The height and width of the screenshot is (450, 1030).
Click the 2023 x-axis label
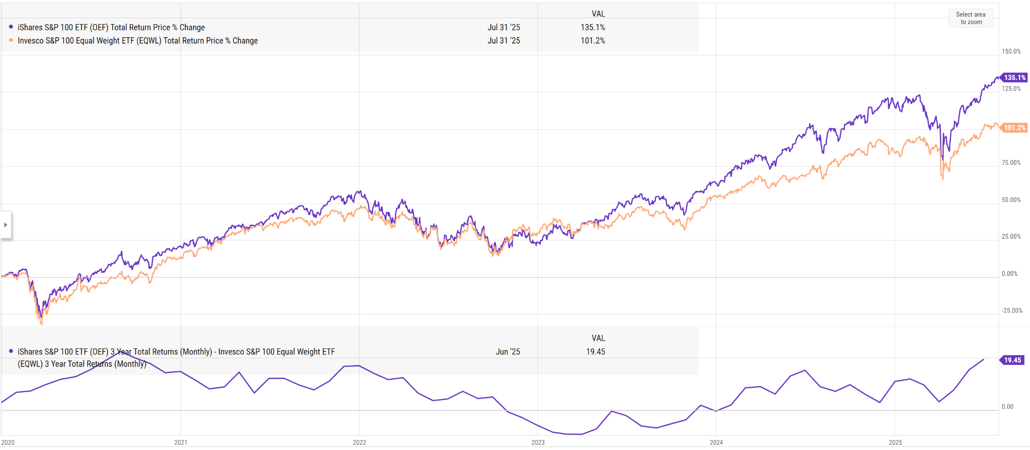click(538, 442)
